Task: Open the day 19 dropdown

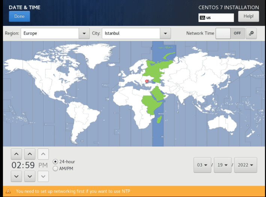Action: coord(222,165)
